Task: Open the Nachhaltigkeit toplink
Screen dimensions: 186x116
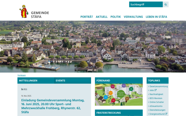Action: [156, 94]
